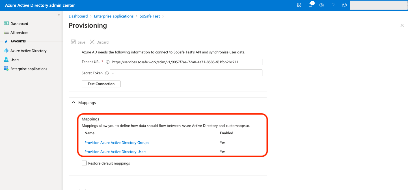Click the Tenant URL input field
Image resolution: width=408 pixels, height=190 pixels.
[186, 62]
